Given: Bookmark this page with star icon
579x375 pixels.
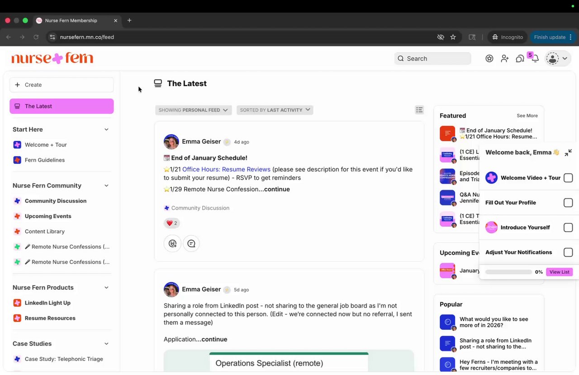Looking at the screenshot, I should point(453,37).
